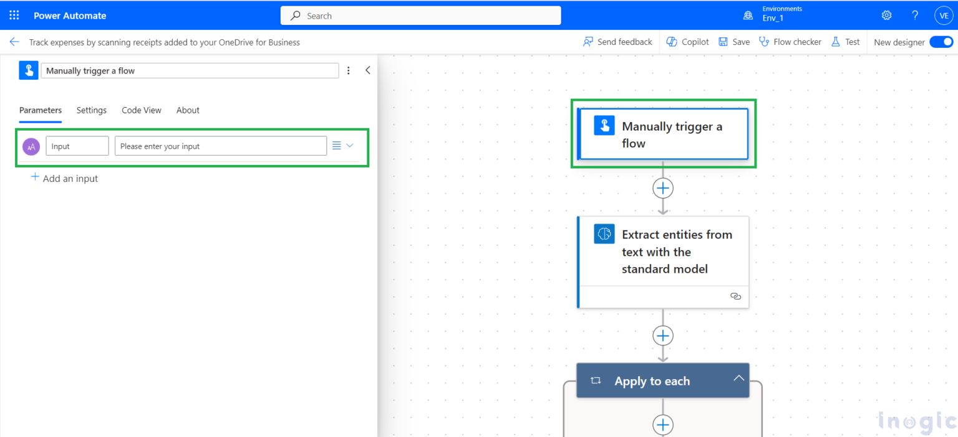
Task: Save the current flow
Action: (x=733, y=42)
